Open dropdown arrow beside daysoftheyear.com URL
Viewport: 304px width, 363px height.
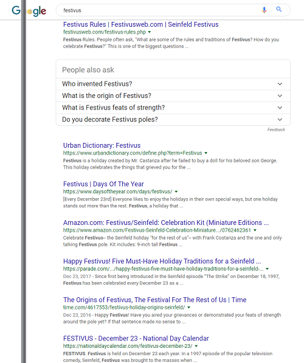176,192
